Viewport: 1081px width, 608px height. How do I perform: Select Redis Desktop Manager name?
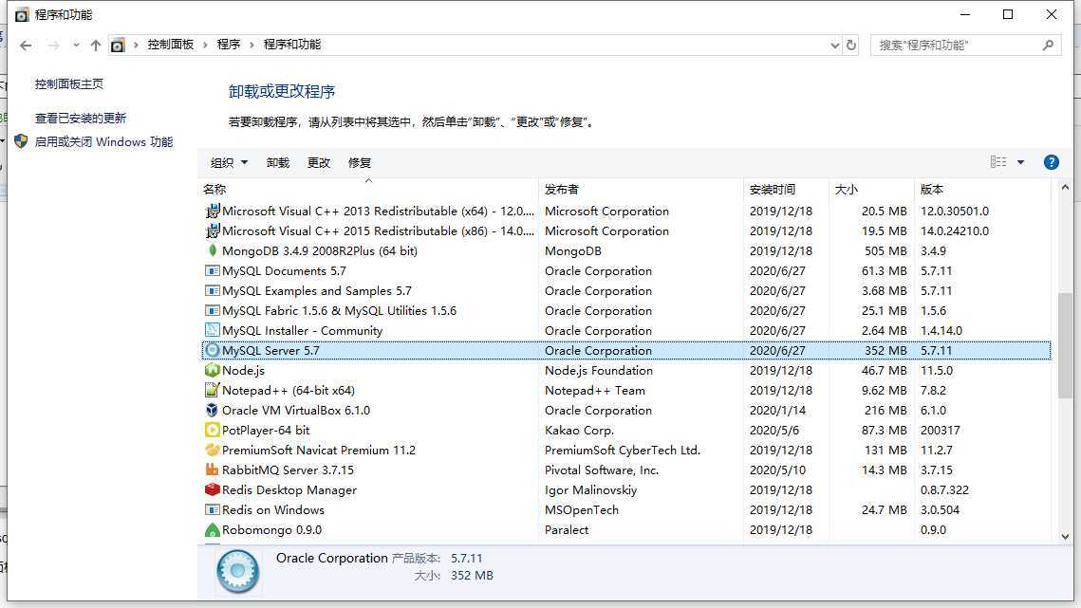click(289, 490)
